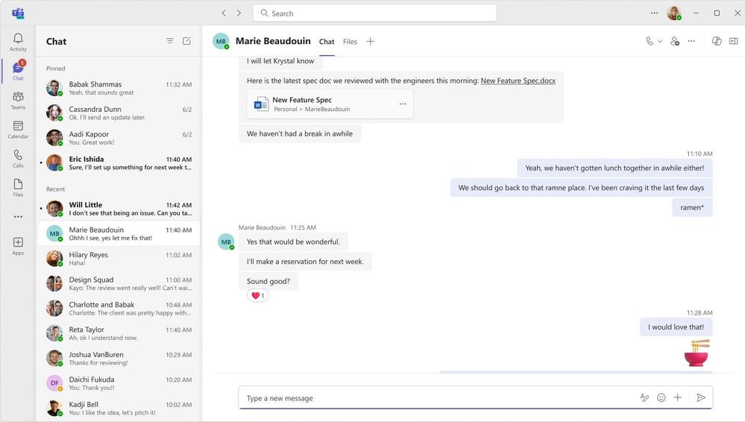The image size is (745, 422).
Task: Add people to this chat
Action: coord(675,41)
